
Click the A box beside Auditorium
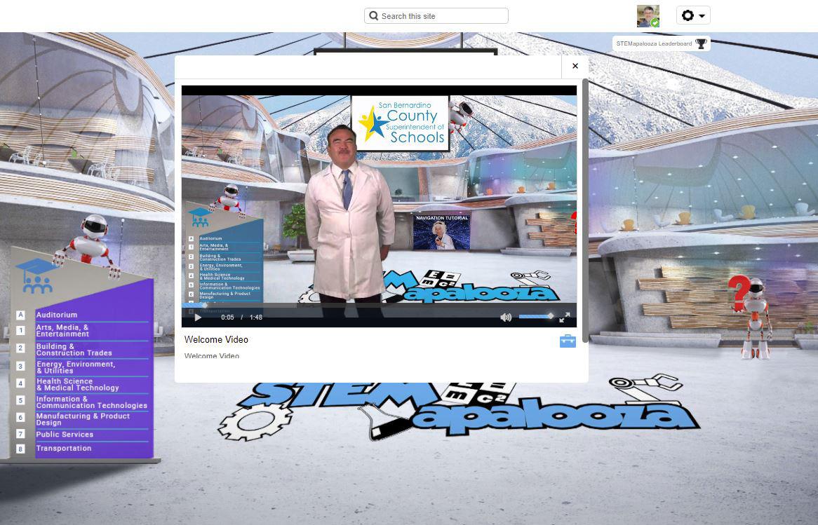21,315
